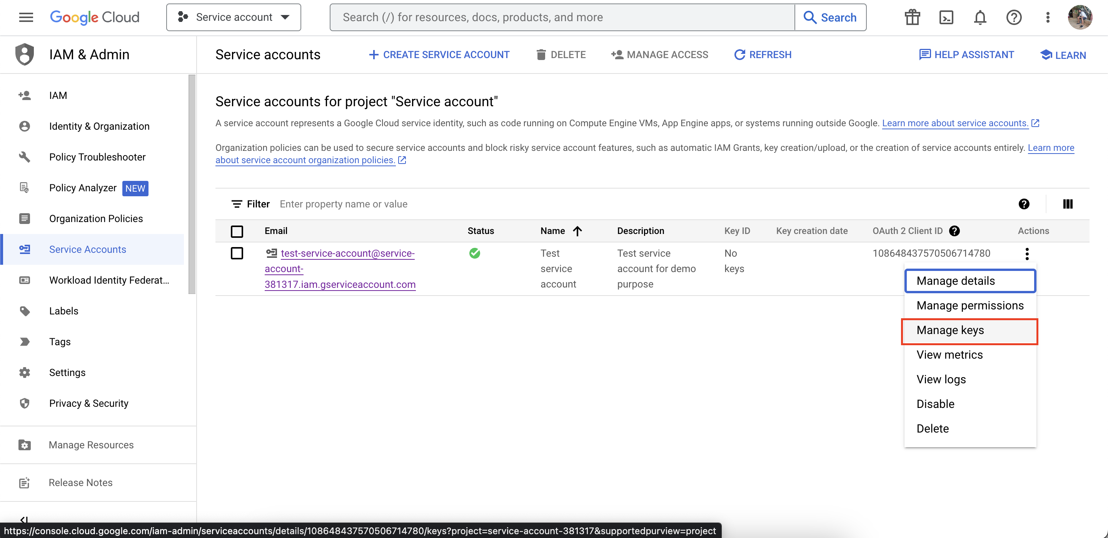Screen dimensions: 1108x538
Task: Click the OAuth client ID value 108648437570506714780
Action: [931, 253]
